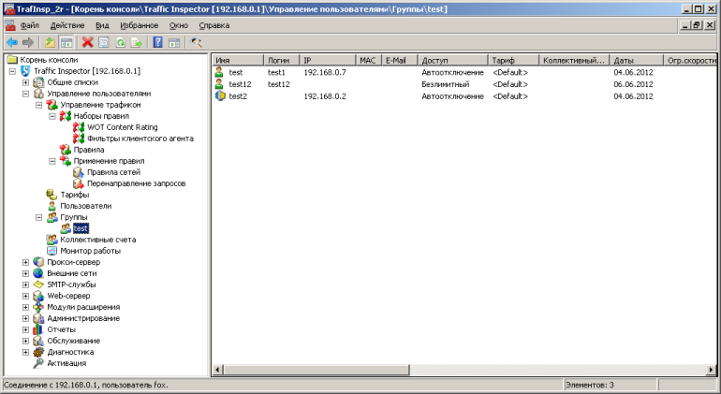Expand the Web-сервер node
The image size is (721, 394).
pos(26,296)
